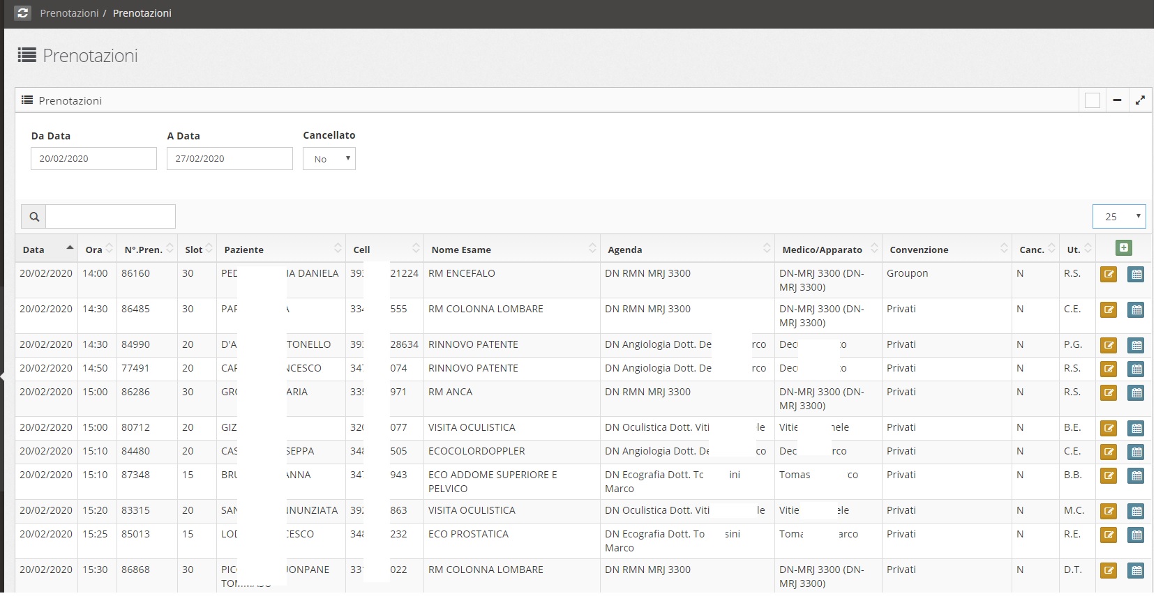
Task: Edit booking 86160 with orange icon
Action: pyautogui.click(x=1109, y=275)
